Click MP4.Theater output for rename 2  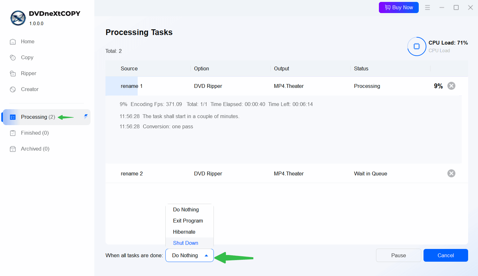[x=289, y=173]
